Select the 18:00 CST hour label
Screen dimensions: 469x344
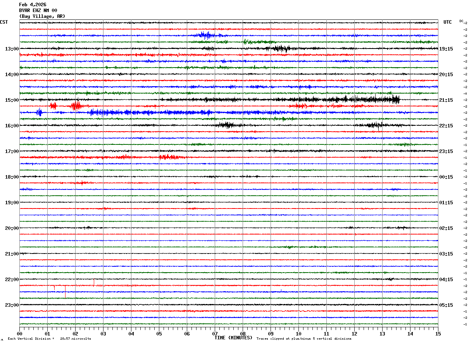click(x=12, y=177)
